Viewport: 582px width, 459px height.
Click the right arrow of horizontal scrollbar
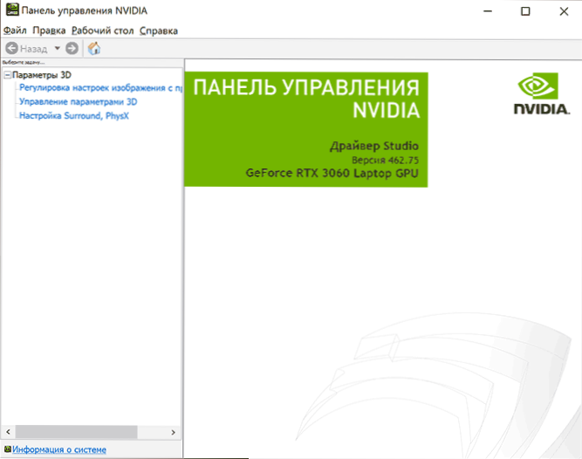pos(173,432)
